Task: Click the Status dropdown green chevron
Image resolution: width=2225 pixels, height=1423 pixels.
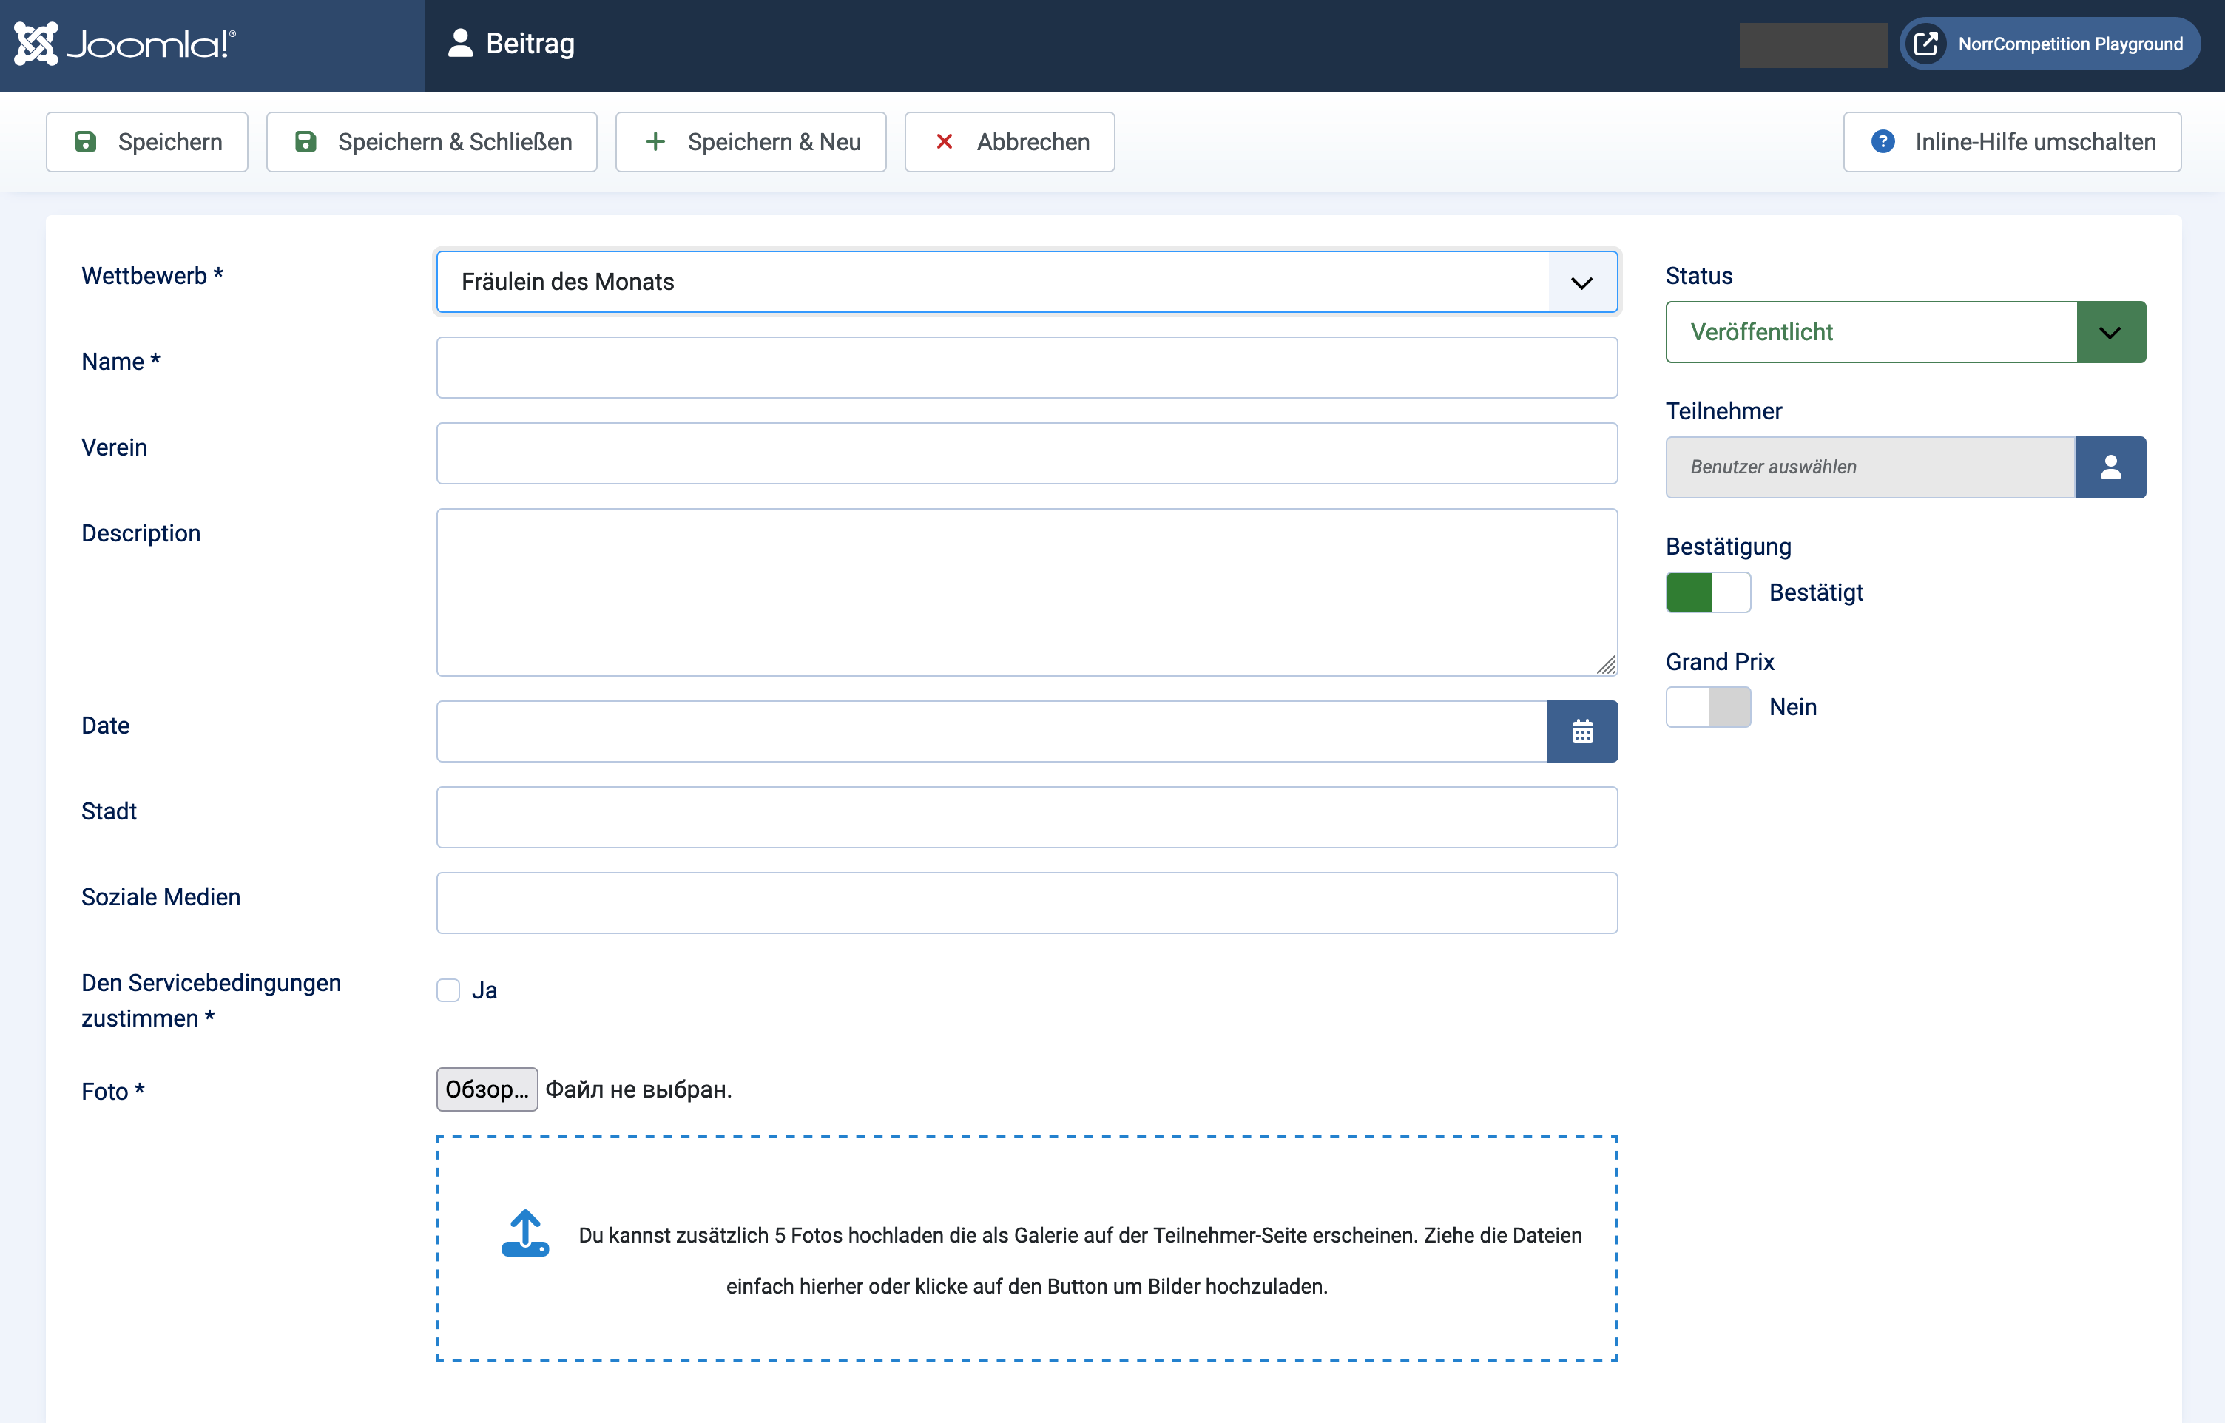Action: click(x=2110, y=332)
